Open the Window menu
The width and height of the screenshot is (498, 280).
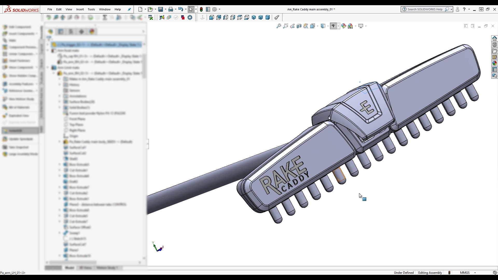click(105, 9)
